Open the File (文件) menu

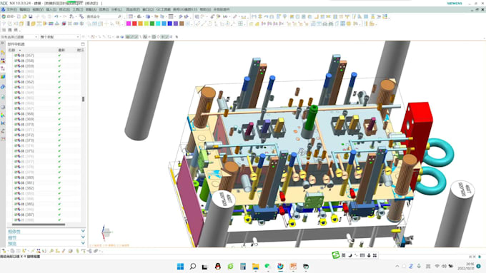(11, 9)
